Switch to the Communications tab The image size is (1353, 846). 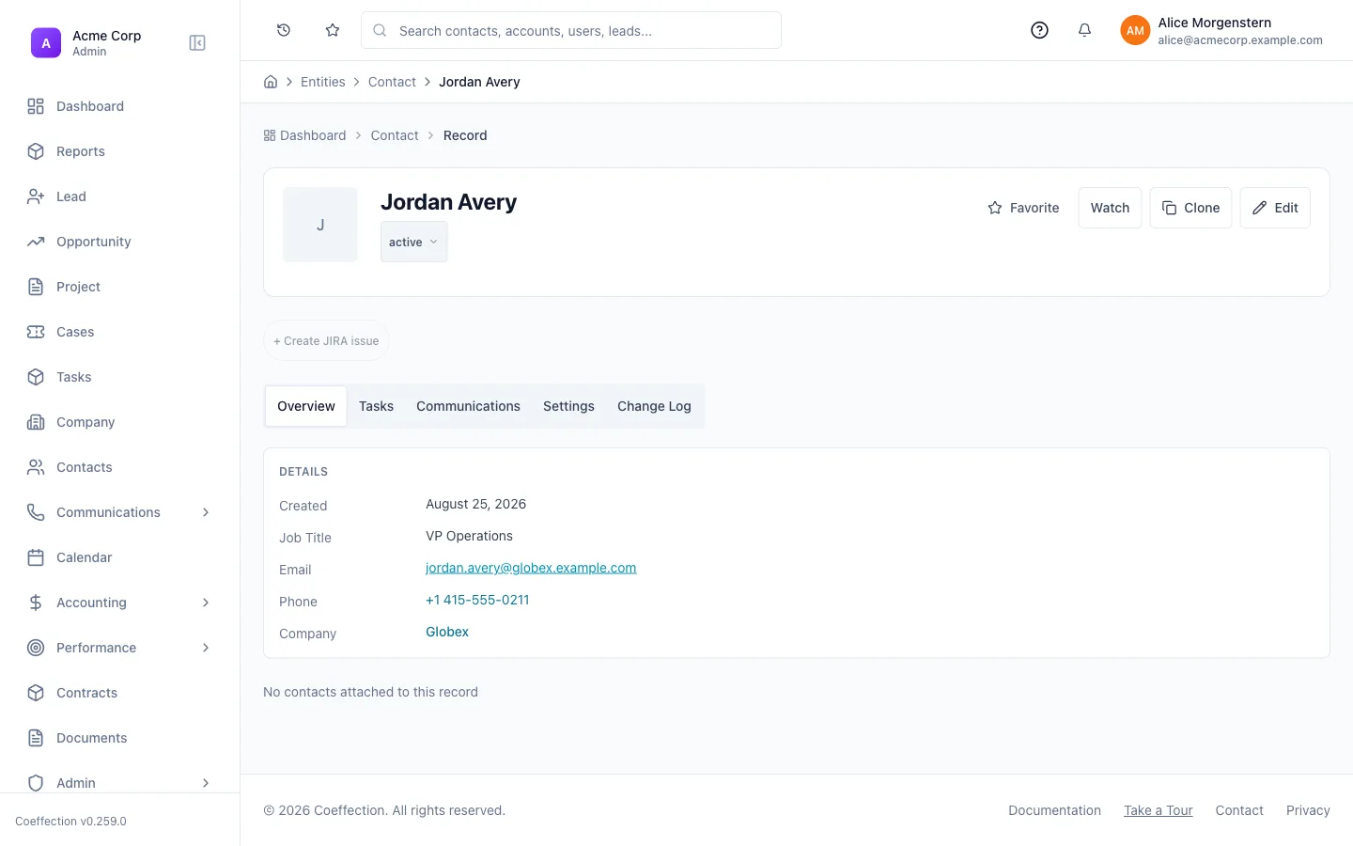[468, 406]
